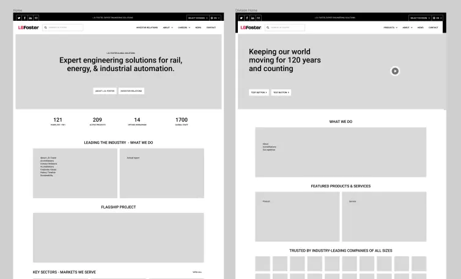The width and height of the screenshot is (461, 279).
Task: Click search magnifier in Division Home frame
Action: (268, 28)
